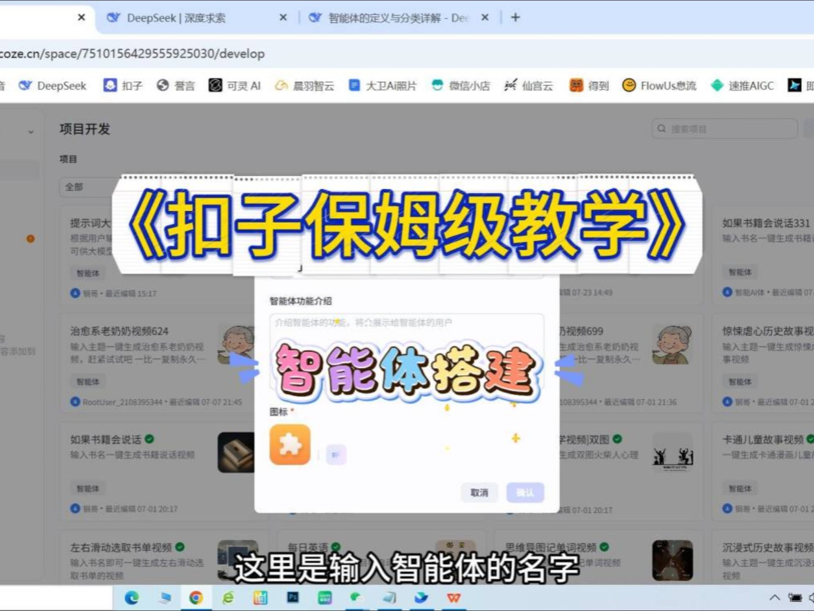Open the FlowUs息流 bookmark
814x611 pixels.
pyautogui.click(x=659, y=86)
